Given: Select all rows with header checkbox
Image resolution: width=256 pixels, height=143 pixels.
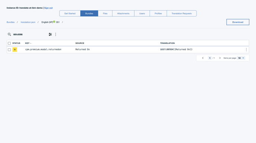Looking at the screenshot, I should pyautogui.click(x=9, y=43).
